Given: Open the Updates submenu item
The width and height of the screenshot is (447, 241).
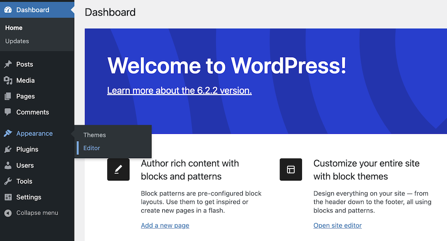Looking at the screenshot, I should [x=17, y=41].
